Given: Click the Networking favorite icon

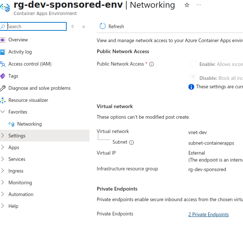Looking at the screenshot, I should coord(11,124).
